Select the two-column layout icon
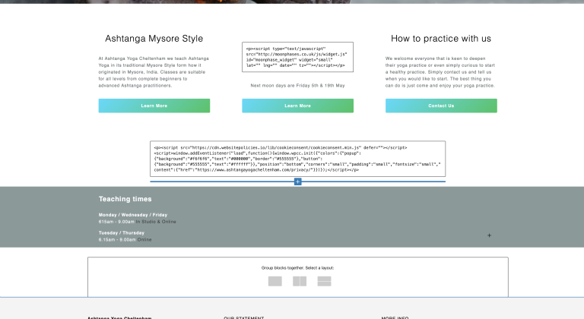The height and width of the screenshot is (319, 584). pos(300,281)
